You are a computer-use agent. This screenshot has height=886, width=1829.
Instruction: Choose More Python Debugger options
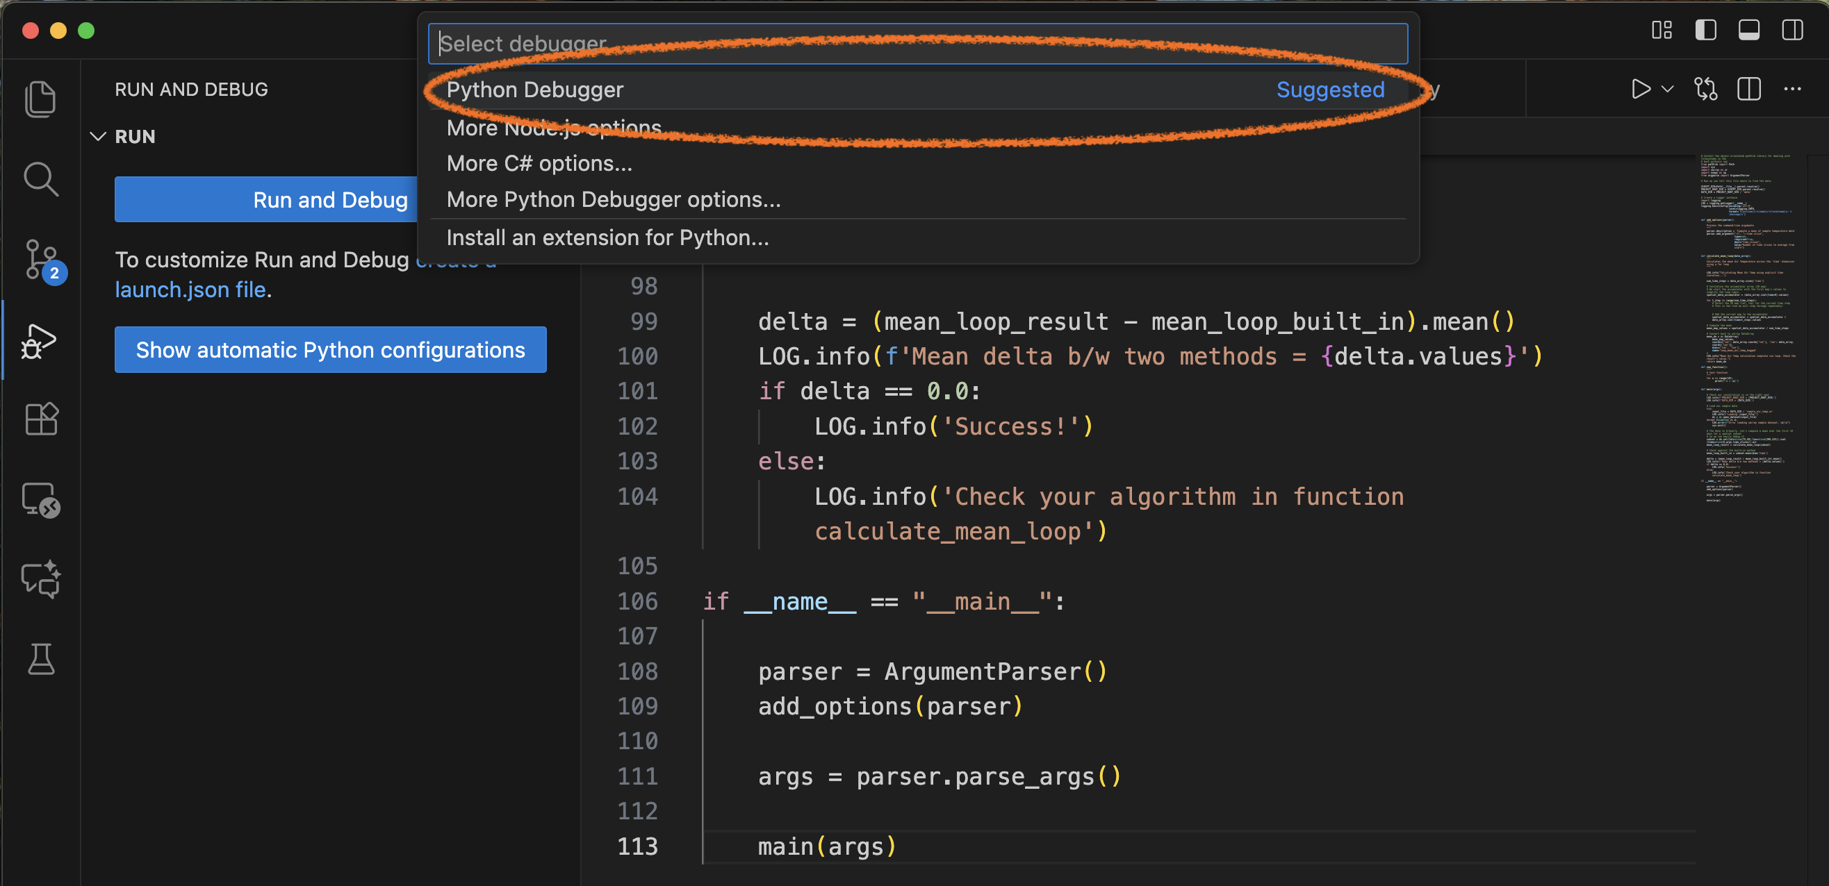pyautogui.click(x=613, y=199)
